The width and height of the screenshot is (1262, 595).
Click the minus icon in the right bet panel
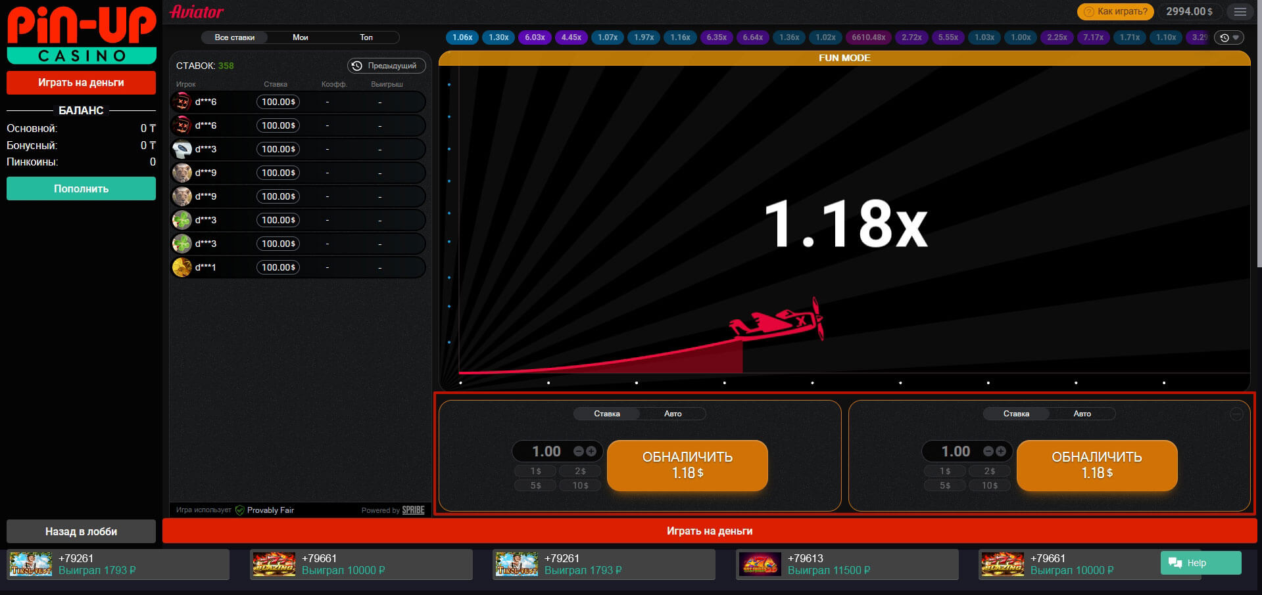[988, 451]
